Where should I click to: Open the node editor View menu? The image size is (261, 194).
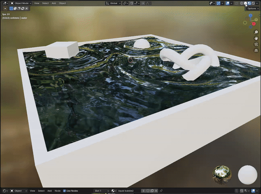pos(33,191)
